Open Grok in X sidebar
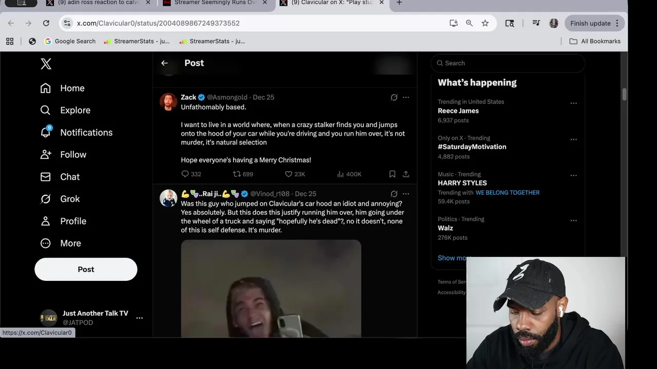The width and height of the screenshot is (657, 369). [60, 199]
